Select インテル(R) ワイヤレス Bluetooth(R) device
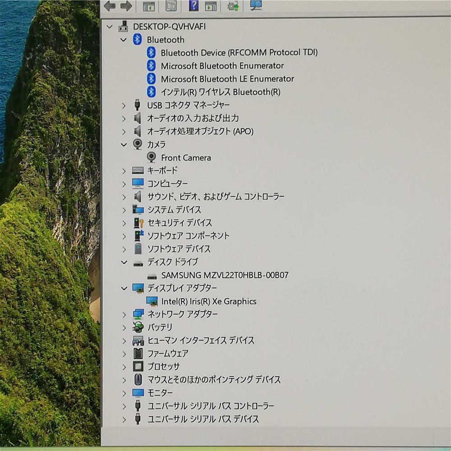 point(221,92)
